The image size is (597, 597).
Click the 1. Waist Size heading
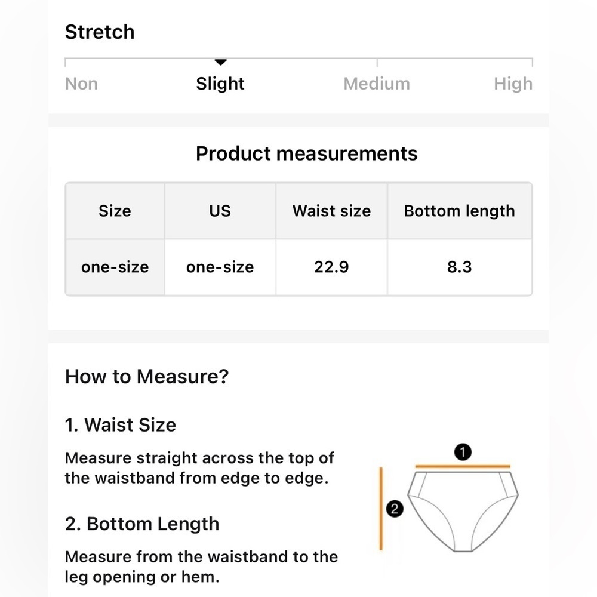tap(121, 425)
